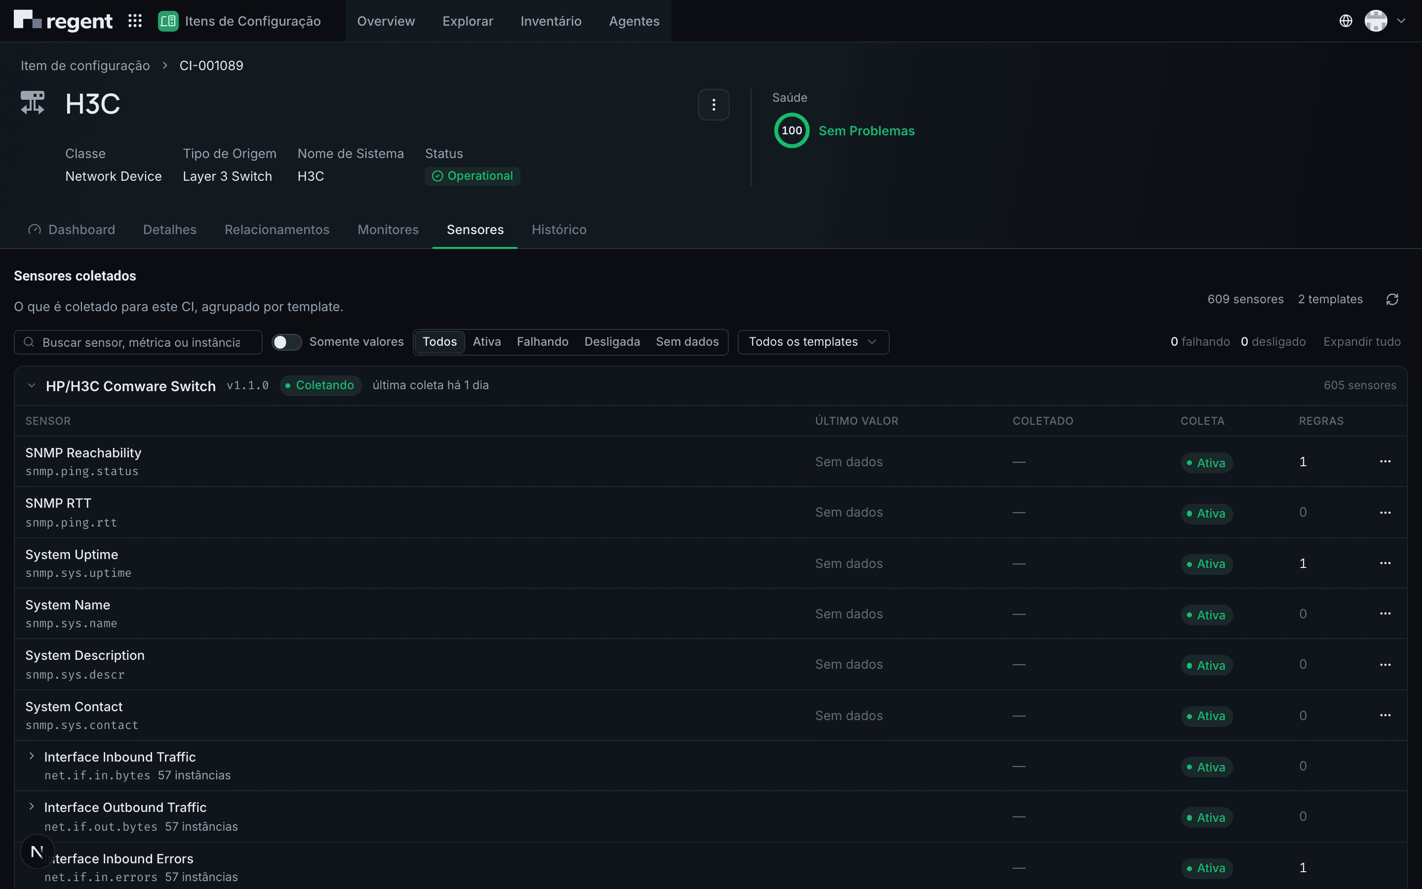Open the user menu chevron
The width and height of the screenshot is (1422, 889).
click(x=1401, y=21)
